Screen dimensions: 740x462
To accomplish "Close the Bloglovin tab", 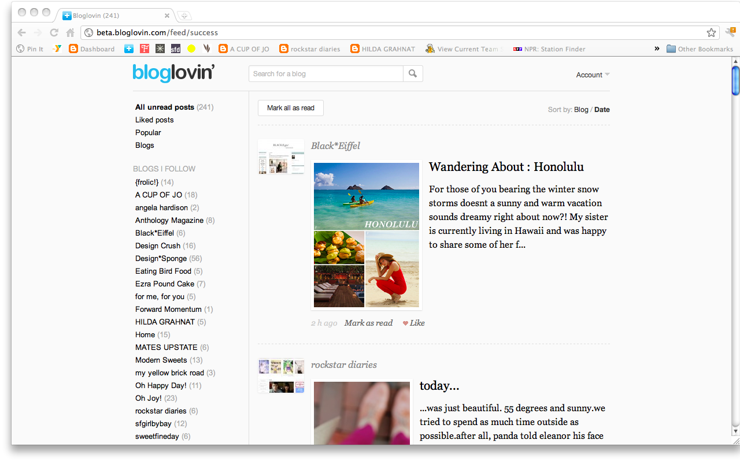I will pos(167,16).
